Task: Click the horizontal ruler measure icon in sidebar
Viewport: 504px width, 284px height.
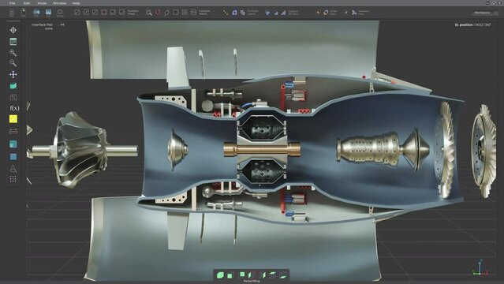Action: coord(13,131)
